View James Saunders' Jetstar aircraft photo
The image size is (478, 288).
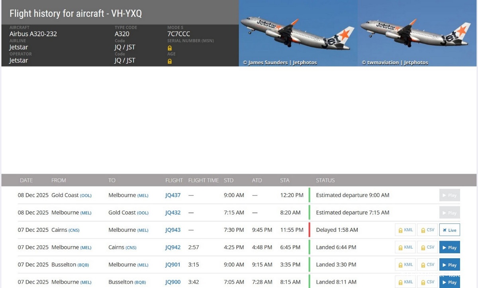298,33
